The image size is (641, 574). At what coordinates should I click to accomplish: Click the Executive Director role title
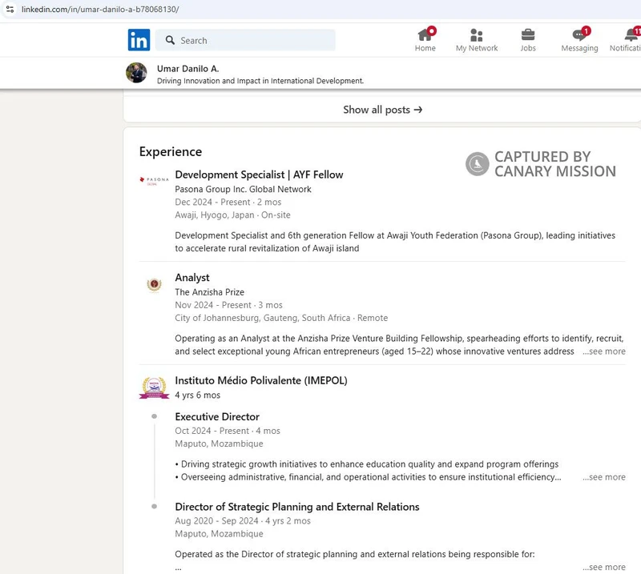click(217, 417)
